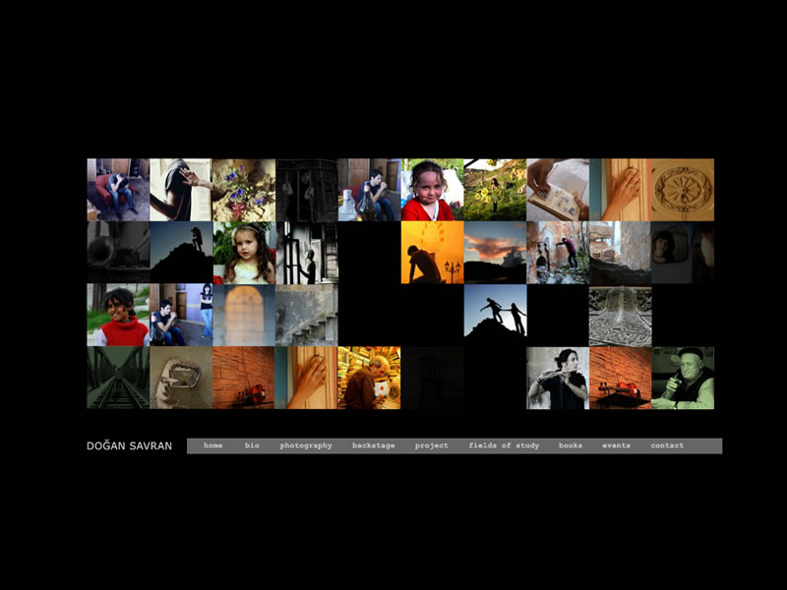Viewport: 787px width, 590px height.
Task: Open photo of pink sunset clouds
Action: click(495, 253)
